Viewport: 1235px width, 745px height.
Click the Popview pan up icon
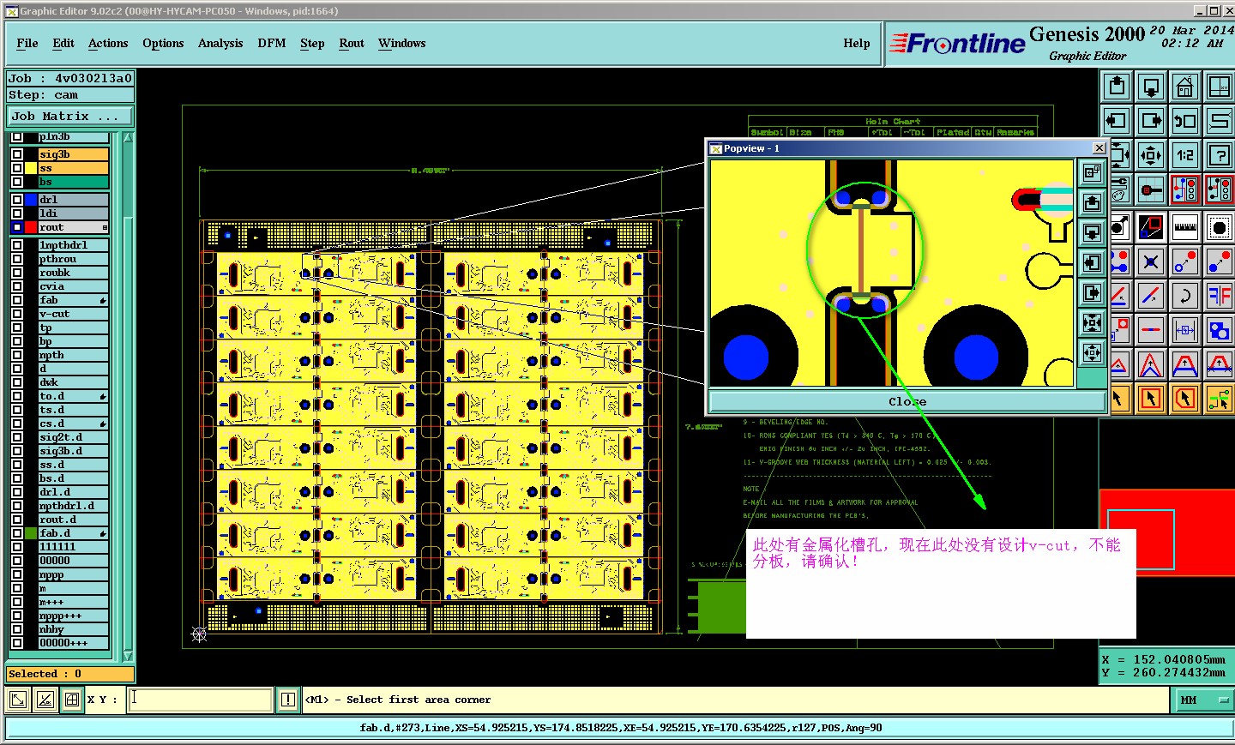(x=1092, y=202)
